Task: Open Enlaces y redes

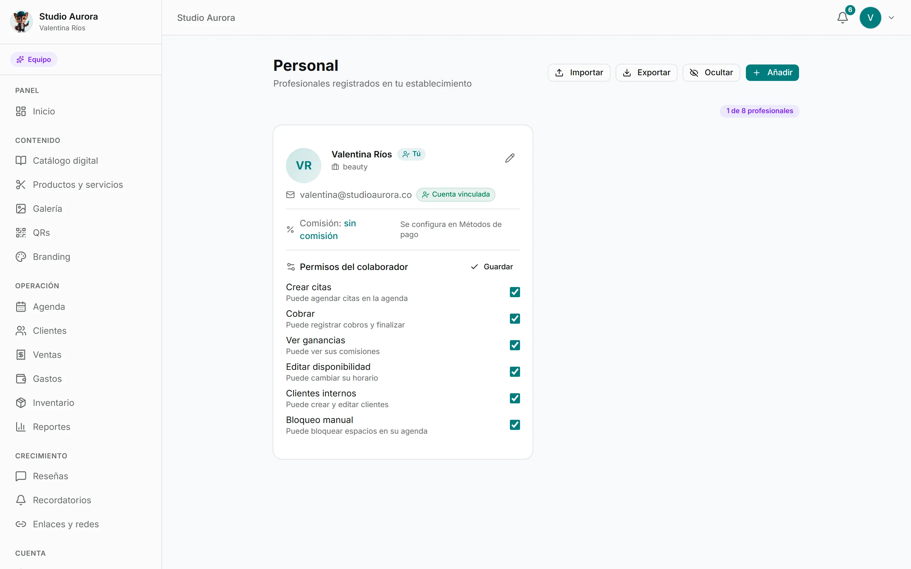Action: point(81,524)
